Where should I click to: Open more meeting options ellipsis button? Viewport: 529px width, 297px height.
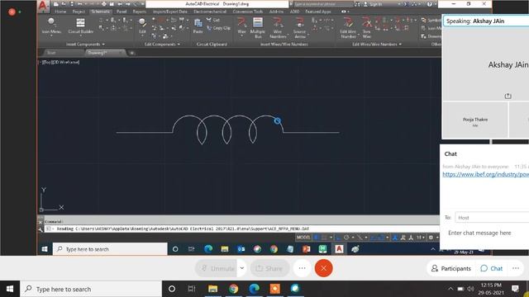(302, 268)
